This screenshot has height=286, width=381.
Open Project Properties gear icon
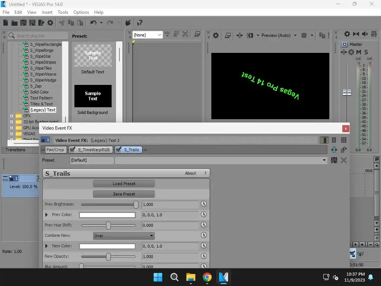tap(50, 23)
